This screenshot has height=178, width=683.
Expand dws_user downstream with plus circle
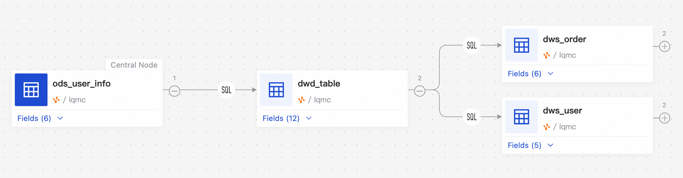click(x=665, y=118)
